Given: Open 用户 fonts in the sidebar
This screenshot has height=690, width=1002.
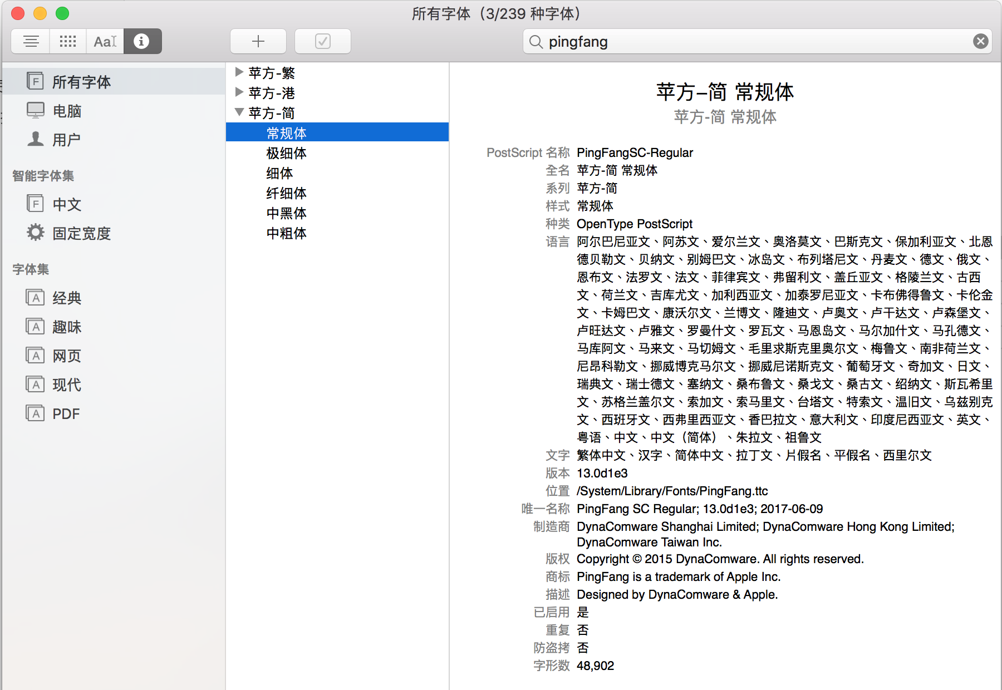Looking at the screenshot, I should click(x=114, y=140).
